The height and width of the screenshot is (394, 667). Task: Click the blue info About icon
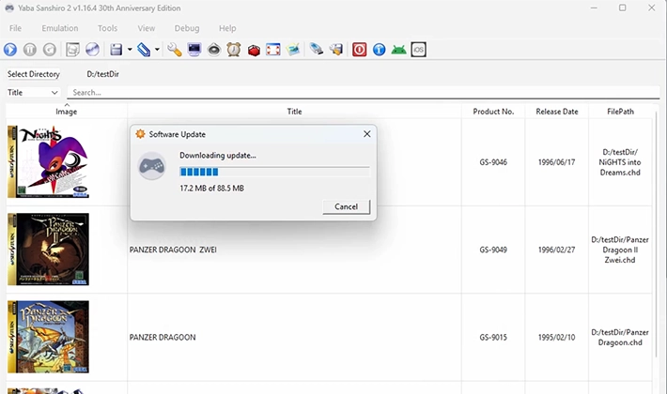click(379, 50)
